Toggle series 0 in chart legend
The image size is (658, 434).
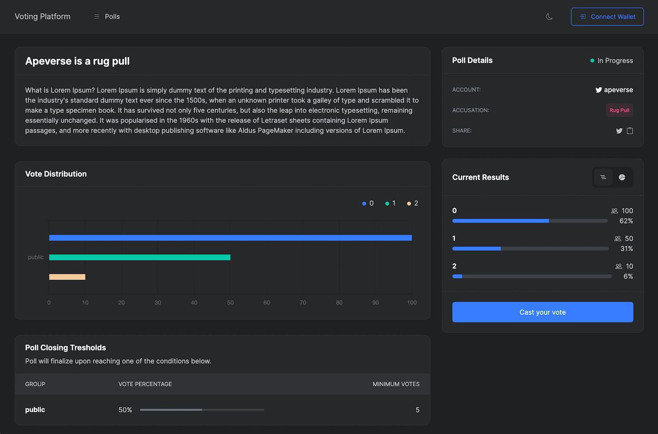pyautogui.click(x=368, y=203)
